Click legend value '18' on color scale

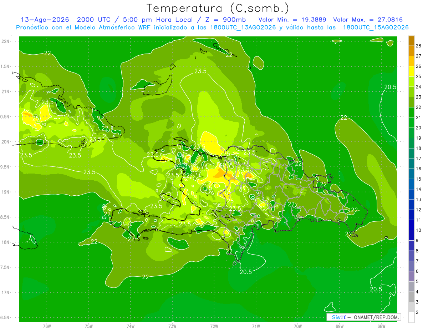(x=419, y=148)
